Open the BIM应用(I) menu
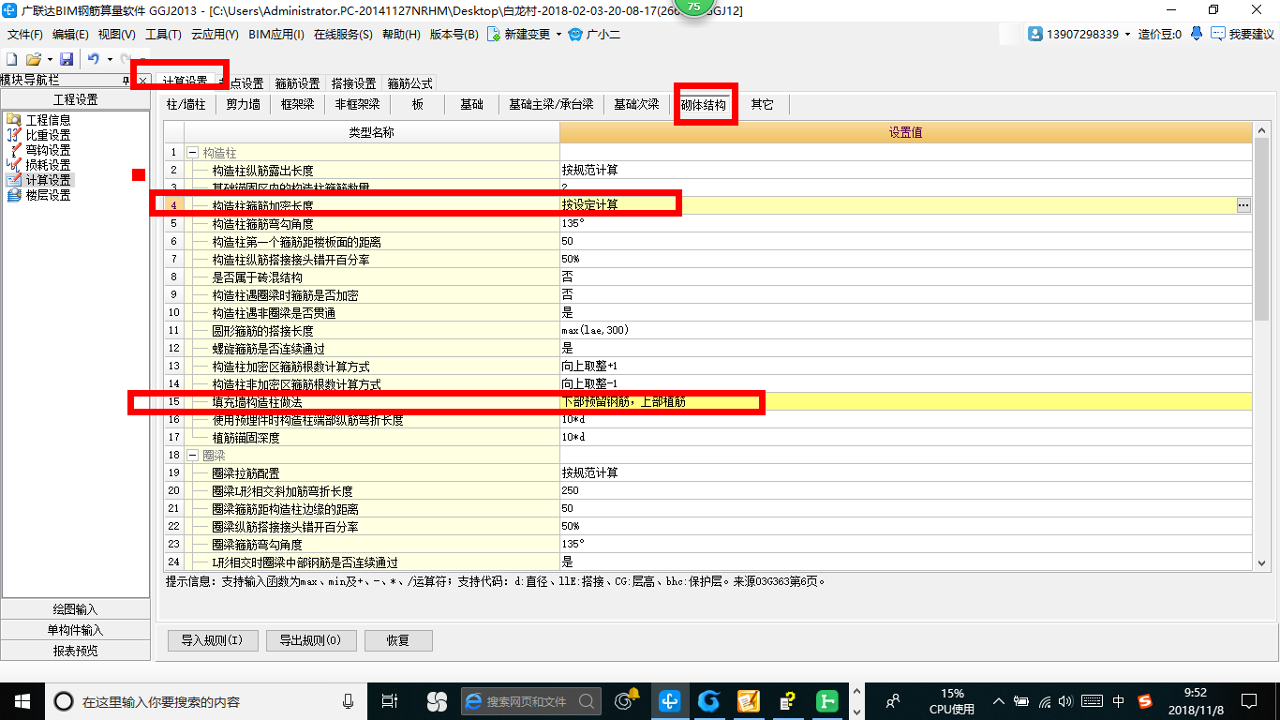Screen dimensions: 1280x720 coord(276,34)
